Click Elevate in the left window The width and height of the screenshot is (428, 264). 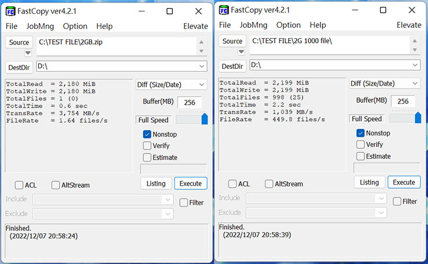[x=195, y=26]
